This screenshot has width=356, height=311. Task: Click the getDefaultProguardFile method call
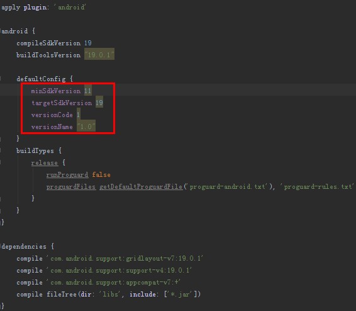point(141,187)
